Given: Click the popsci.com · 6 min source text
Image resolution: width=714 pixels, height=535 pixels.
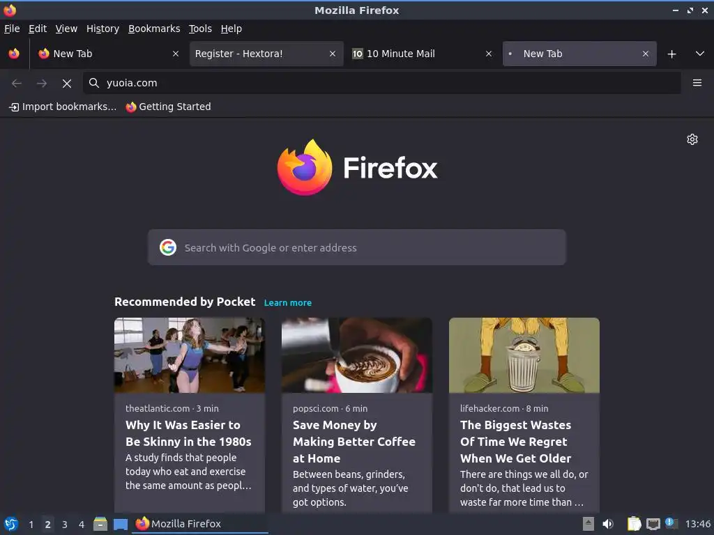Looking at the screenshot, I should 330,408.
